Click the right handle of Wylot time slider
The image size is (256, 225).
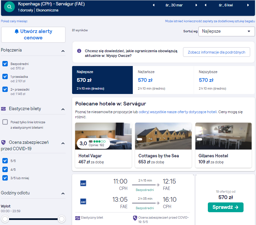(62, 219)
